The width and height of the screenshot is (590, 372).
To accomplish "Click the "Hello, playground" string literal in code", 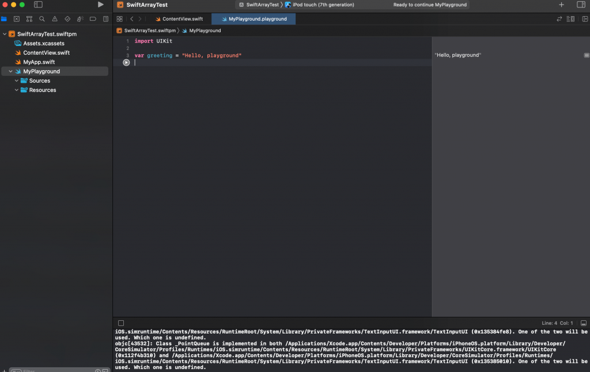I will 212,55.
